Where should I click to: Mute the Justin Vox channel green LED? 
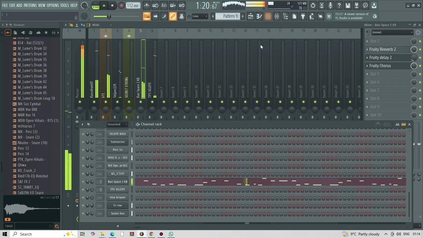coord(83,214)
